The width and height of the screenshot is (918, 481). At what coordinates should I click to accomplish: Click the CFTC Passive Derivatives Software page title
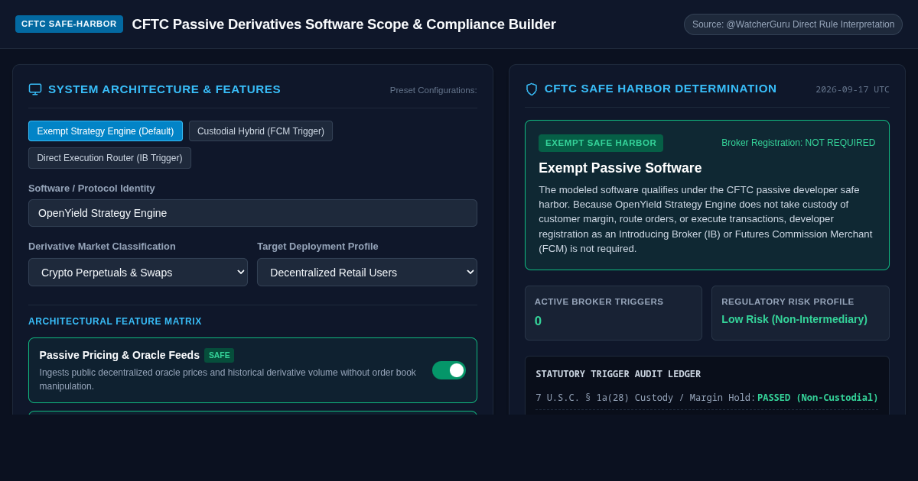coord(343,24)
